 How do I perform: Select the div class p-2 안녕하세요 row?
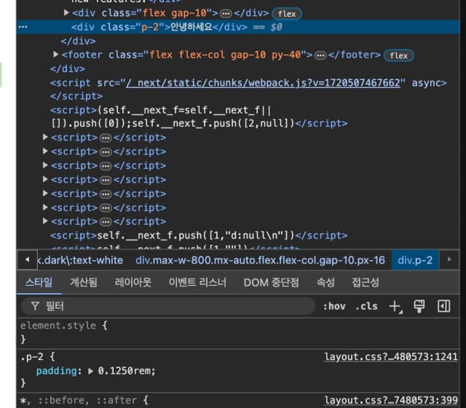point(238,27)
